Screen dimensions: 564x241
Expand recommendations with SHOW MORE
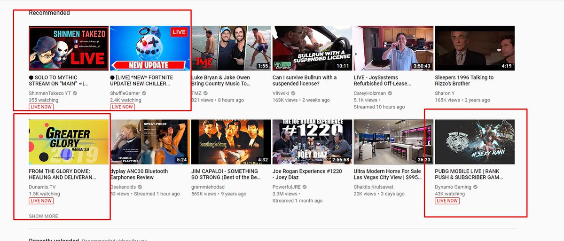tap(43, 216)
